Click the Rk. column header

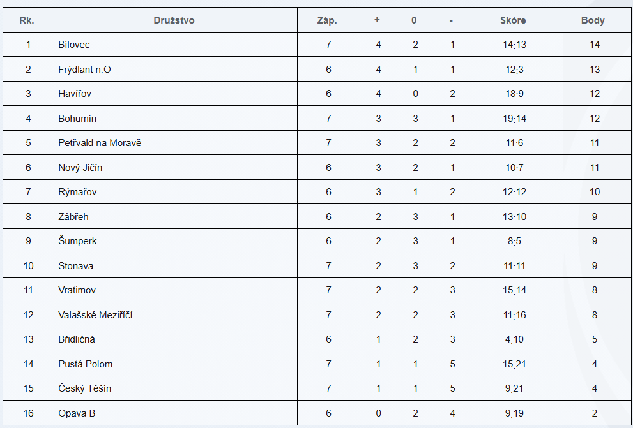coord(27,20)
